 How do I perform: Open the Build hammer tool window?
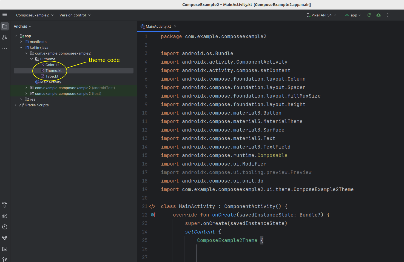(5, 205)
